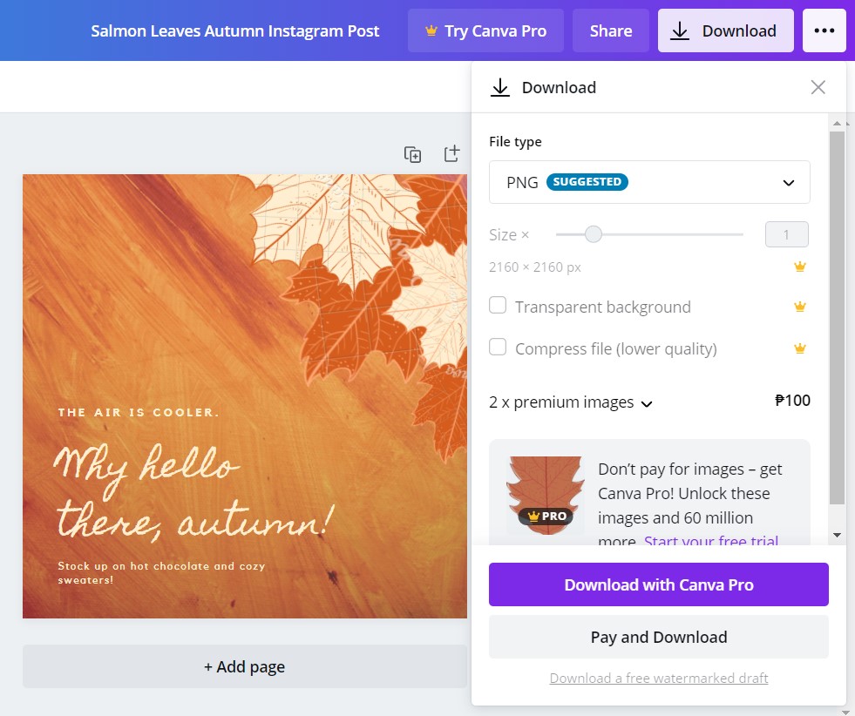Enable Transparent background checkbox
The image size is (855, 716).
click(498, 305)
